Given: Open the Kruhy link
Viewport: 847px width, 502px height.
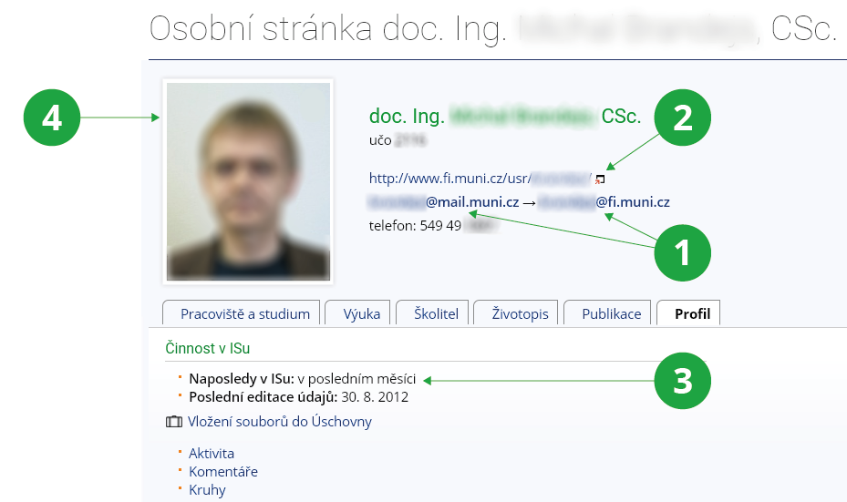Looking at the screenshot, I should click(x=207, y=490).
